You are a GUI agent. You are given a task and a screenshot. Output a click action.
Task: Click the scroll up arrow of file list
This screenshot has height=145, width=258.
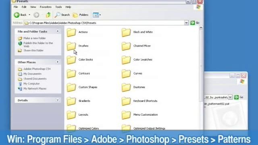tap(201, 28)
